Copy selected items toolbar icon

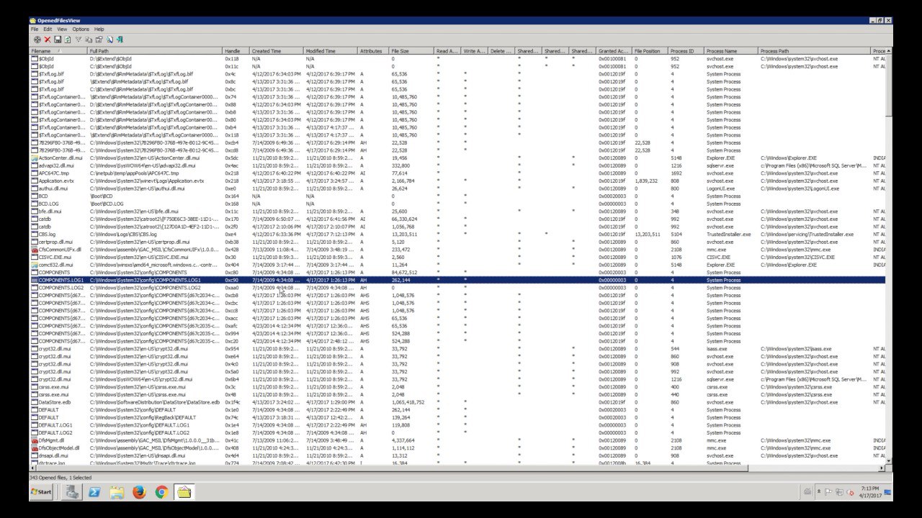89,40
